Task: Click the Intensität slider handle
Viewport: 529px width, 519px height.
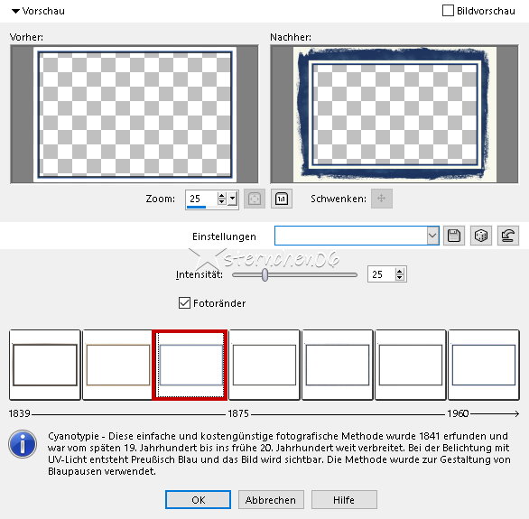Action: 265,274
